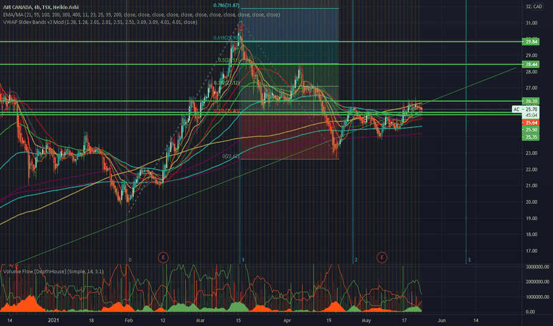This screenshot has height=326, width=553.
Task: Click the 20.00 price axis value
Action: point(532,202)
